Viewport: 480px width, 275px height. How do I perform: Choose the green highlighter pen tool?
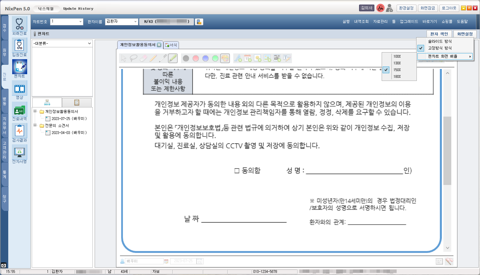pyautogui.click(x=173, y=58)
